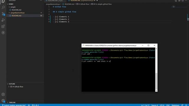The width and height of the screenshot is (189, 106).
Task: Expand the # Github flow outline item
Action: pos(9,87)
